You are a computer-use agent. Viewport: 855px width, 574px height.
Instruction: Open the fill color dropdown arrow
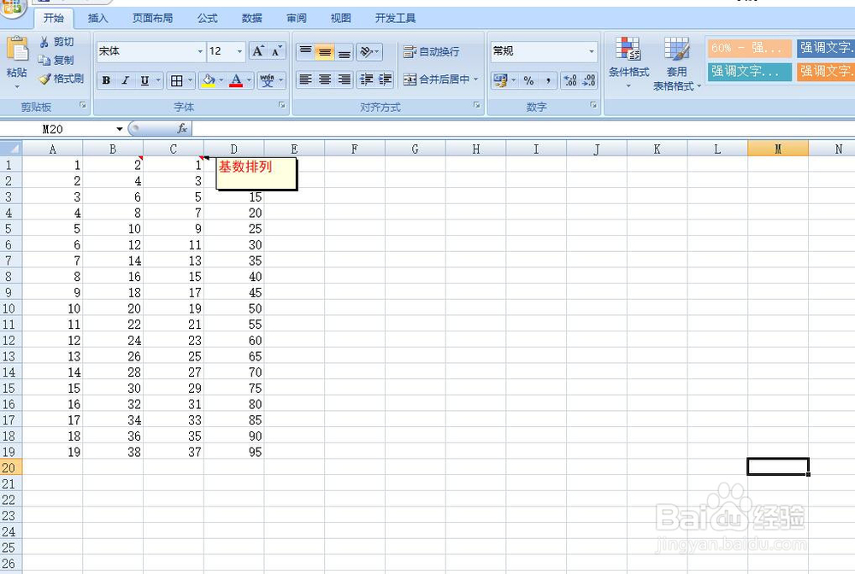[x=221, y=80]
